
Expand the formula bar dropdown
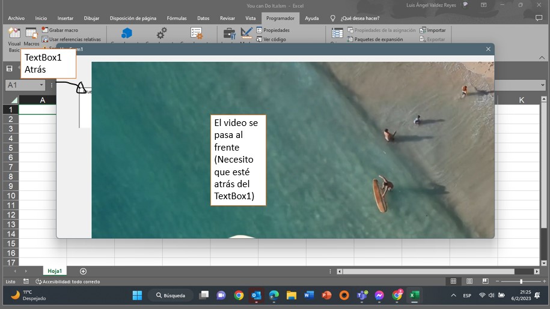(543, 85)
